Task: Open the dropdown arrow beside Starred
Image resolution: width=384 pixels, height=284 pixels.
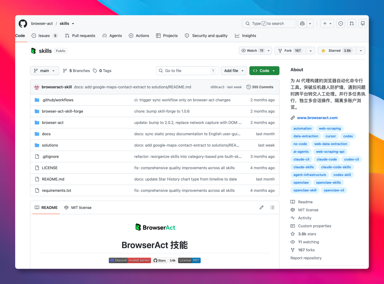Action: click(x=361, y=51)
